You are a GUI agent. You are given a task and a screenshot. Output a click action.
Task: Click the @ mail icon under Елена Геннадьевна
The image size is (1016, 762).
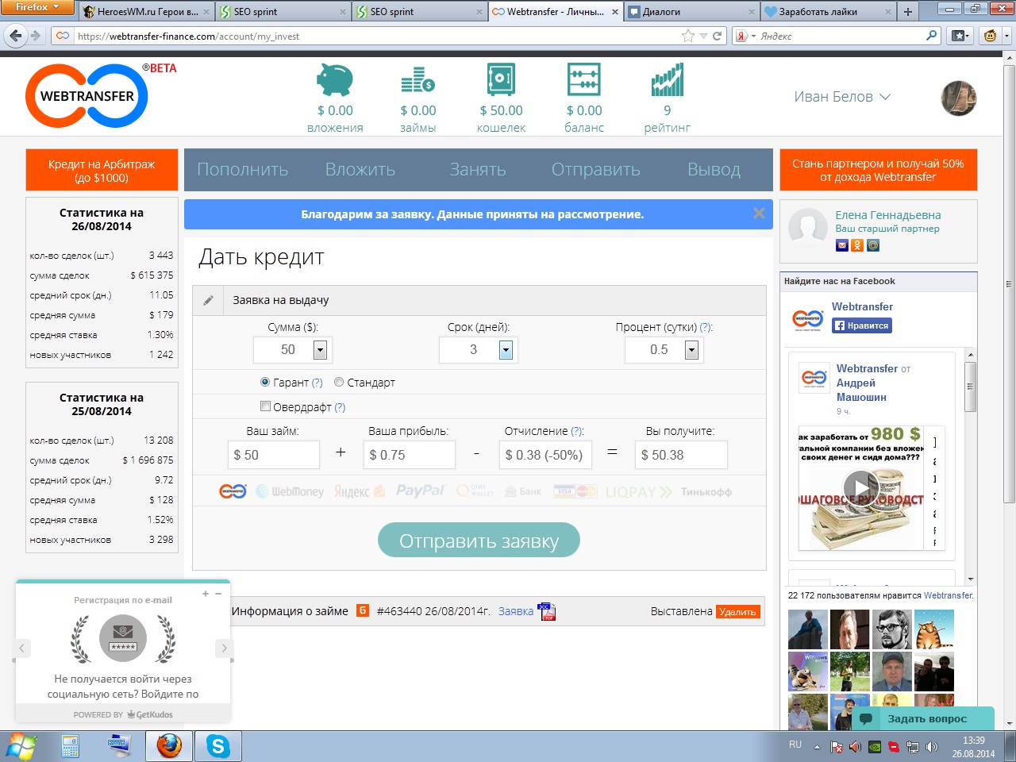[872, 245]
